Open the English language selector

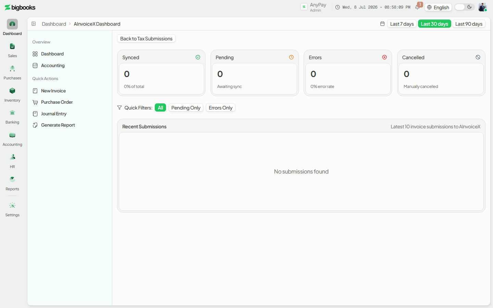point(438,7)
